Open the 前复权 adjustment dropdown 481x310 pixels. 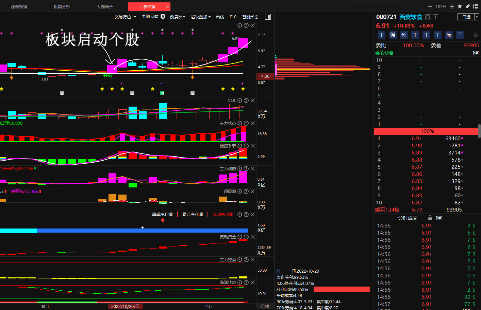[x=178, y=17]
